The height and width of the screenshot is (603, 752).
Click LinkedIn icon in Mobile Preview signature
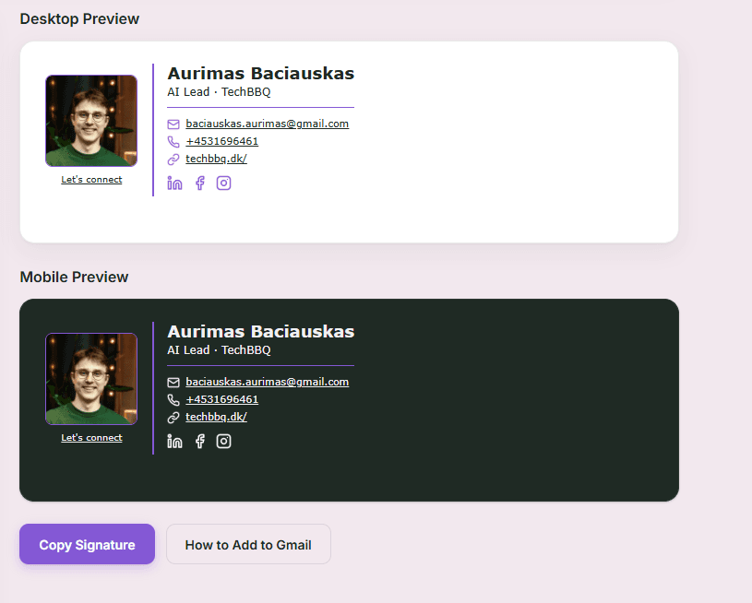(x=174, y=442)
